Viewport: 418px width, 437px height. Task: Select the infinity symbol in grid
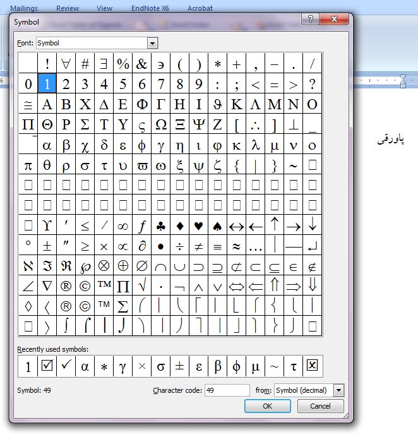123,225
